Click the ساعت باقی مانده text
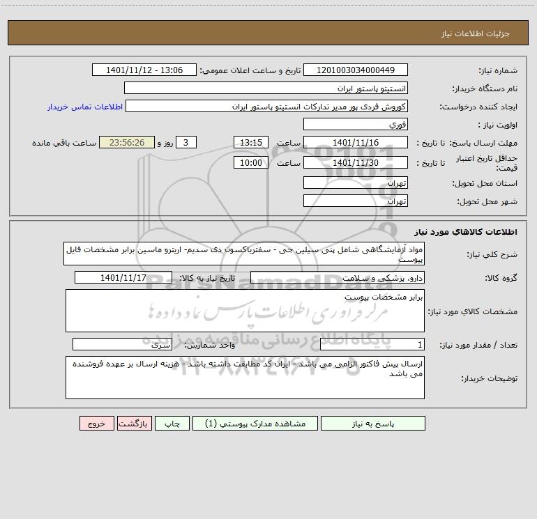This screenshot has width=537, height=519. pos(64,143)
